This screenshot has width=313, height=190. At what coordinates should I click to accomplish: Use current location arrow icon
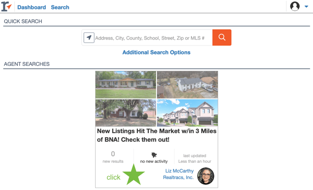coord(89,37)
